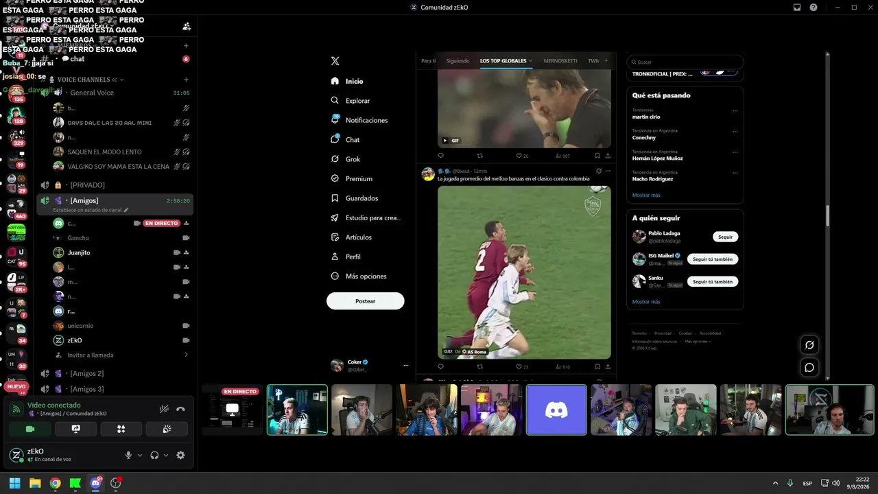The image size is (878, 494).
Task: Open Premium in the X sidebar
Action: 351,178
